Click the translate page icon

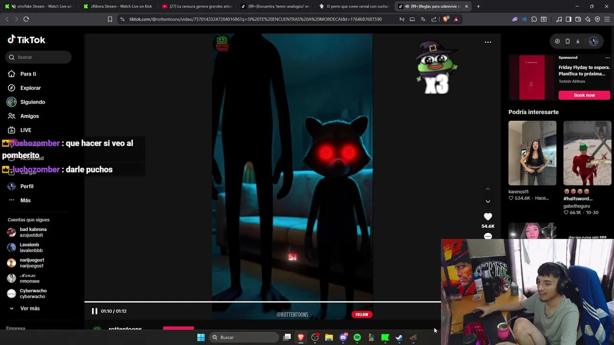423,19
